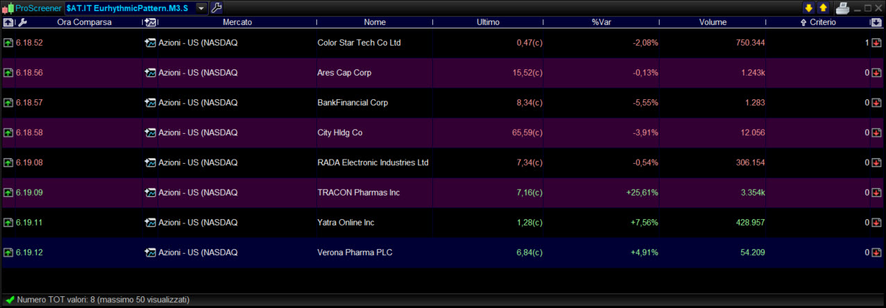This screenshot has width=886, height=308.
Task: Click green up-arrow icon for Color Star Tech
Action: click(x=8, y=43)
